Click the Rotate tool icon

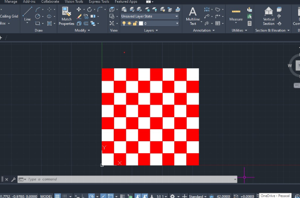click(x=89, y=9)
